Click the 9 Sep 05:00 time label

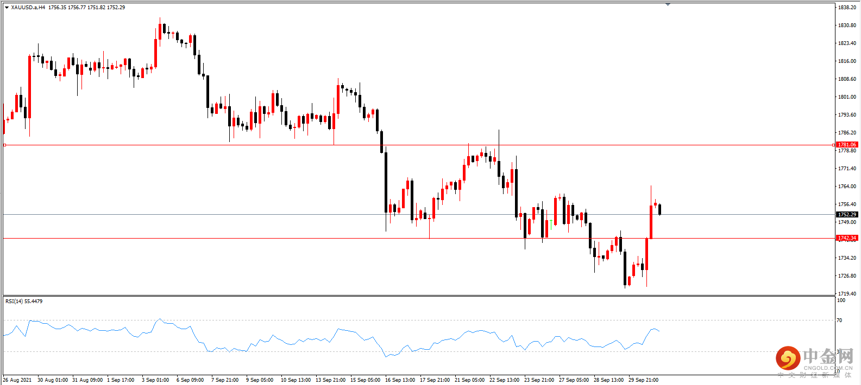[260, 380]
